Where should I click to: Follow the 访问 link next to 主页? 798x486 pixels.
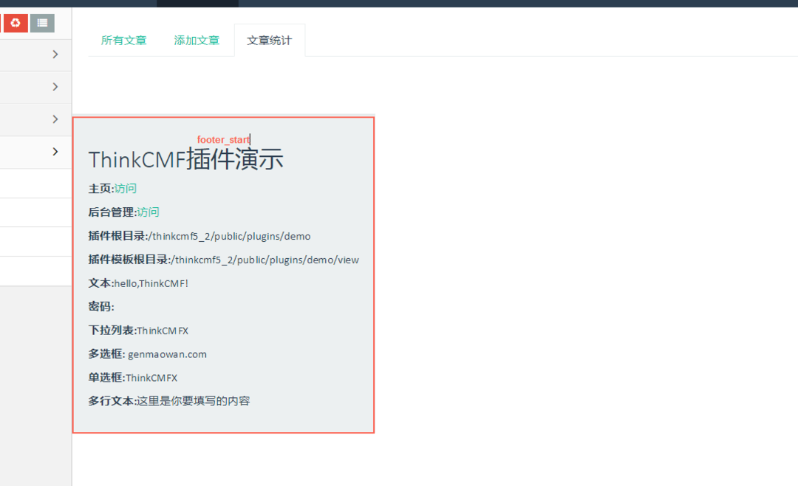[x=125, y=189]
